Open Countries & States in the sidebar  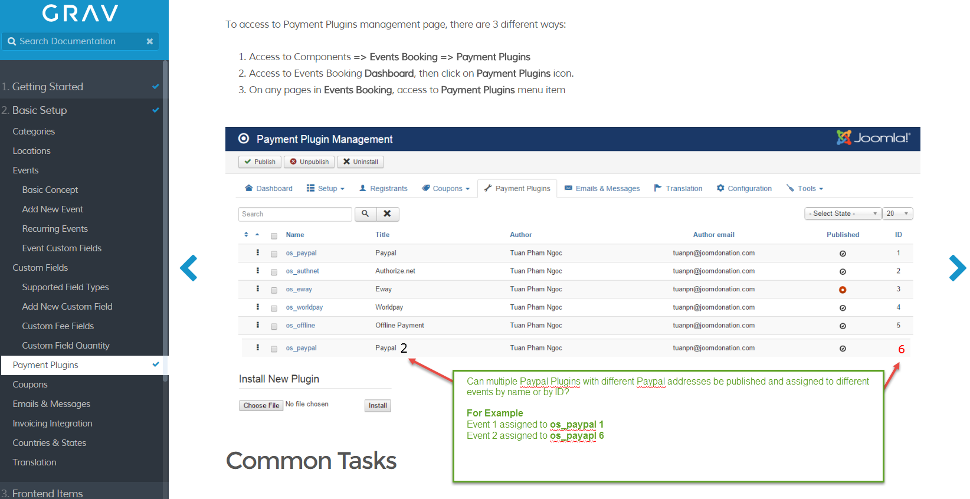pyautogui.click(x=50, y=443)
